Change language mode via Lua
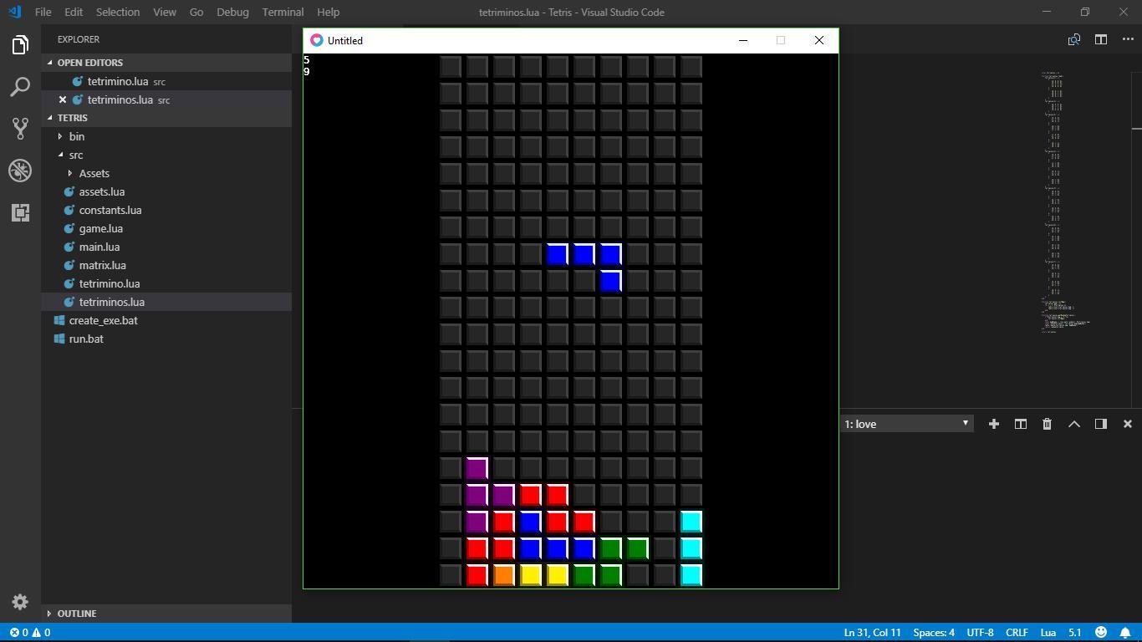The height and width of the screenshot is (642, 1142). [x=1048, y=633]
